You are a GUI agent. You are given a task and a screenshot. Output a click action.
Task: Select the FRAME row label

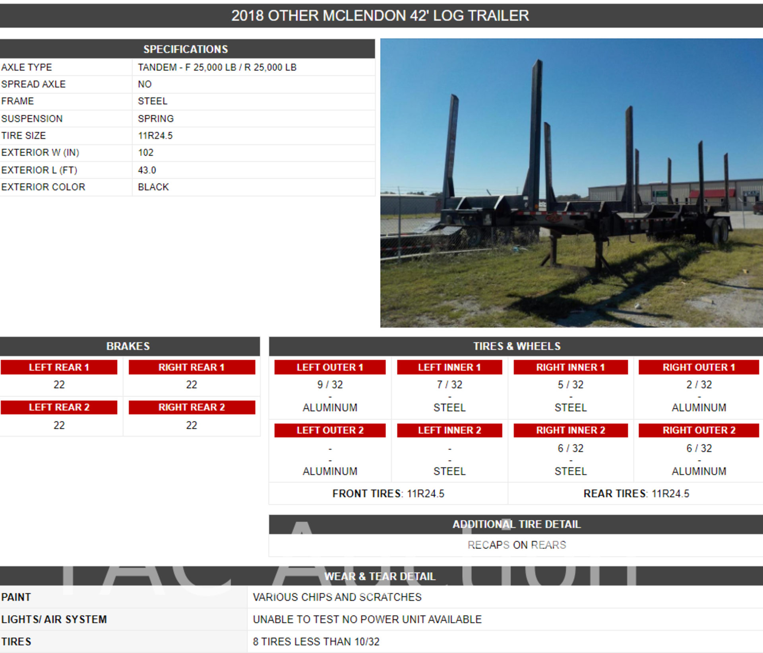tap(17, 101)
